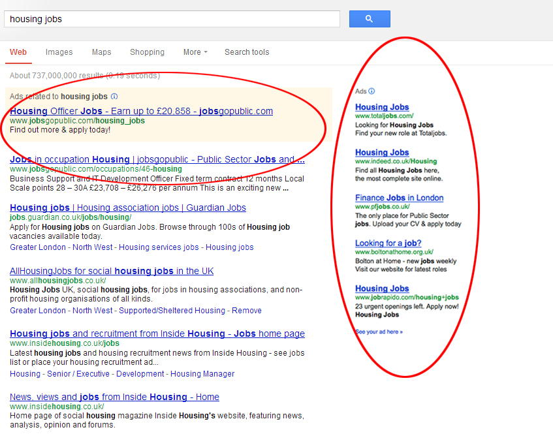The width and height of the screenshot is (553, 434).
Task: Expand the More dropdown menu
Action: click(195, 52)
